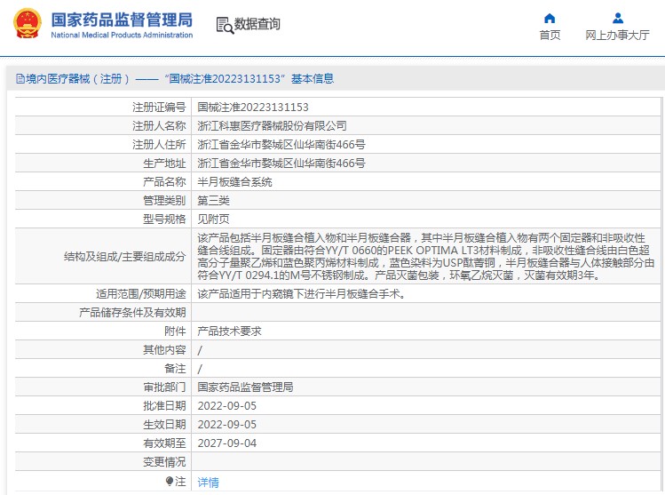Click the 批准日期 row label
This screenshot has height=495, width=665.
point(164,406)
